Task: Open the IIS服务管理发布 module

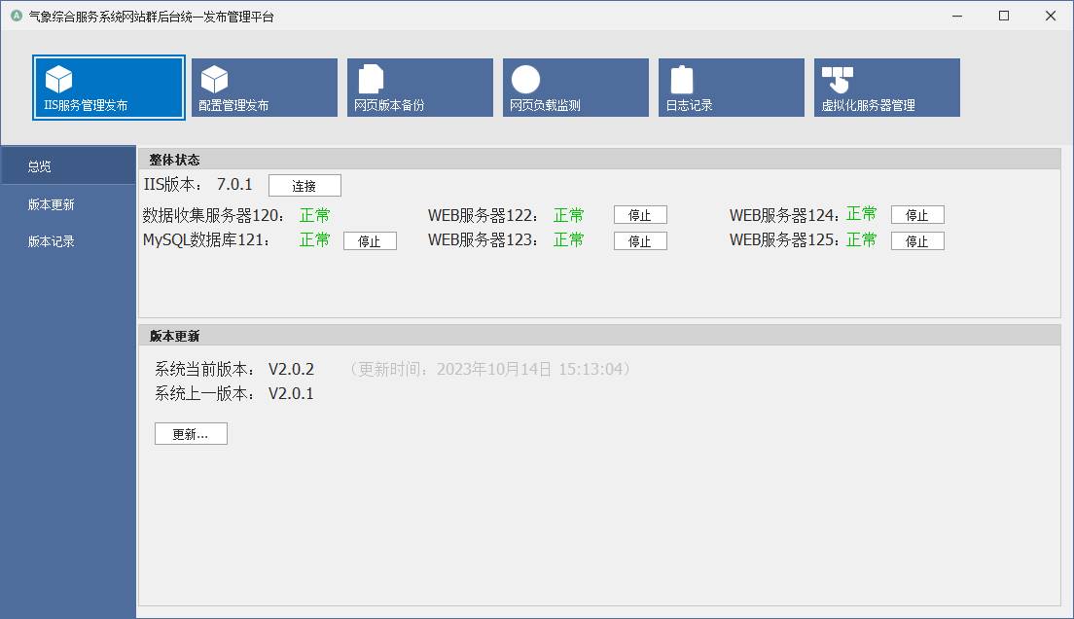Action: [109, 88]
